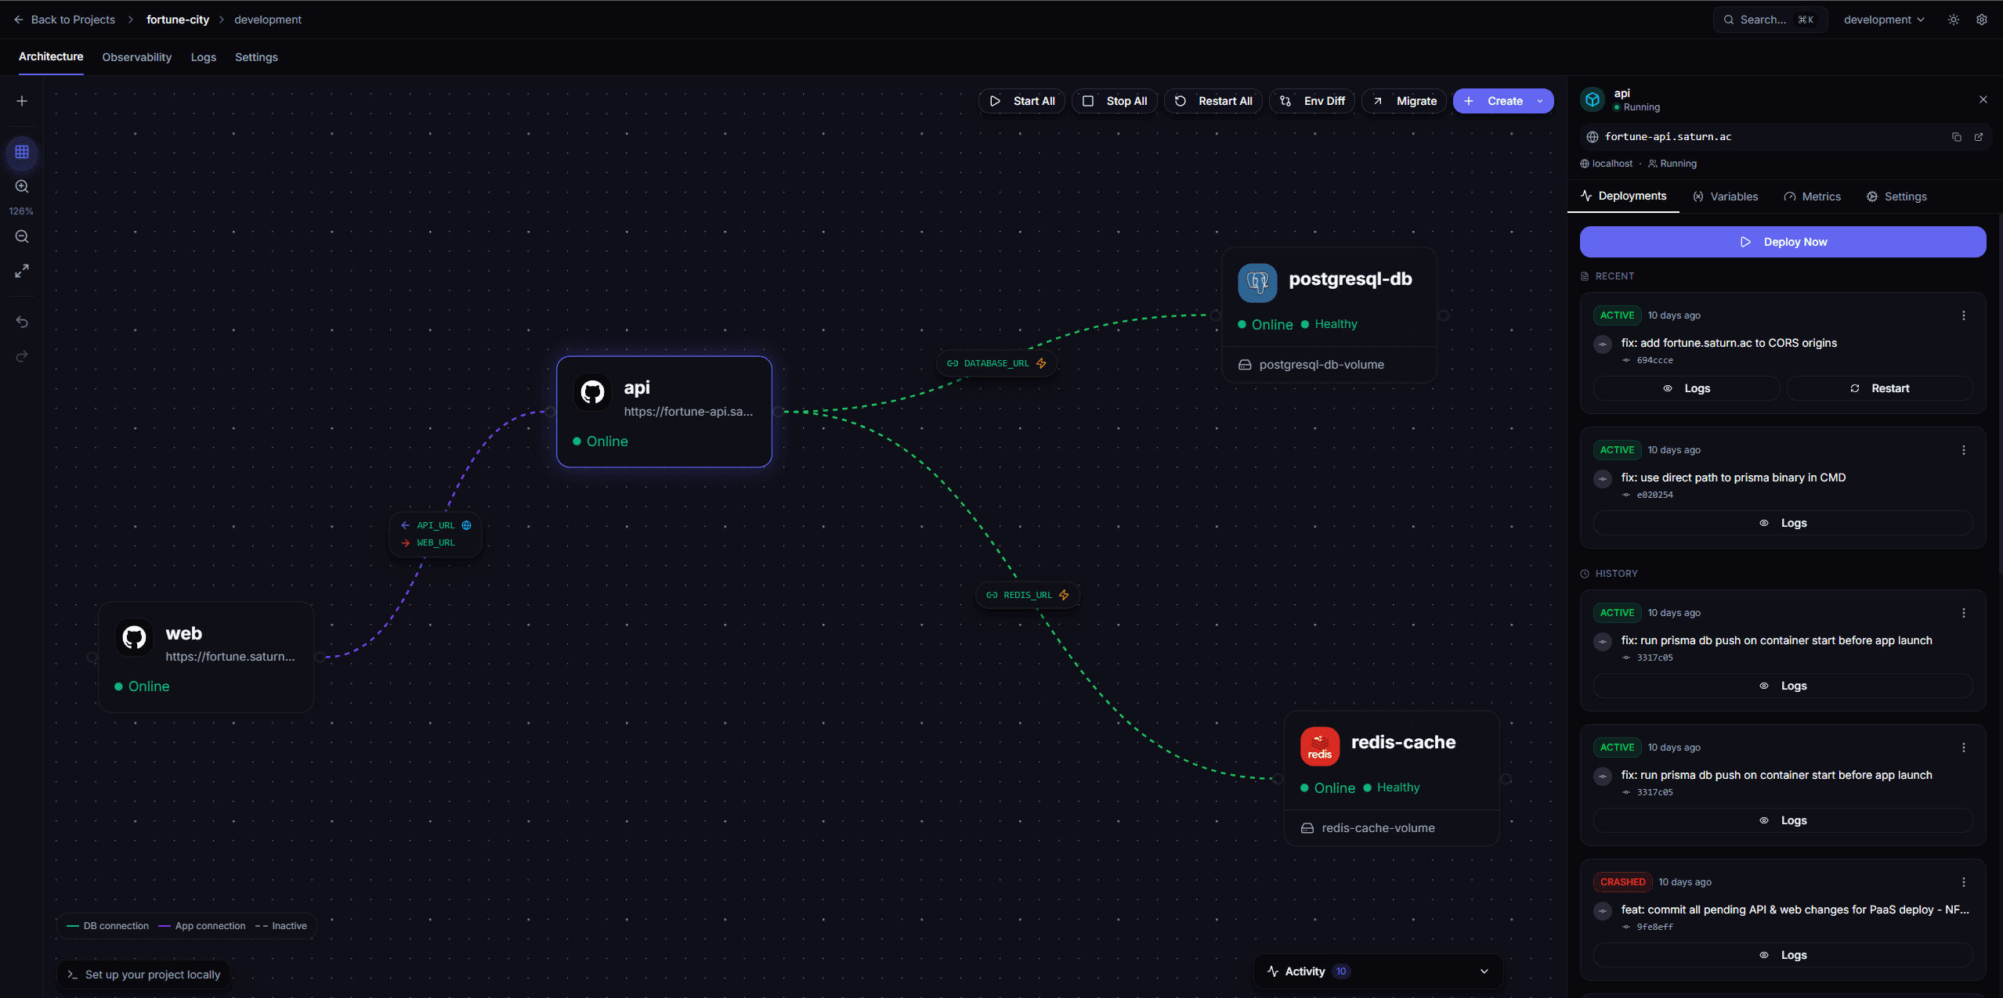Click the zoom in magnifier icon
The image size is (2003, 998).
pyautogui.click(x=22, y=186)
